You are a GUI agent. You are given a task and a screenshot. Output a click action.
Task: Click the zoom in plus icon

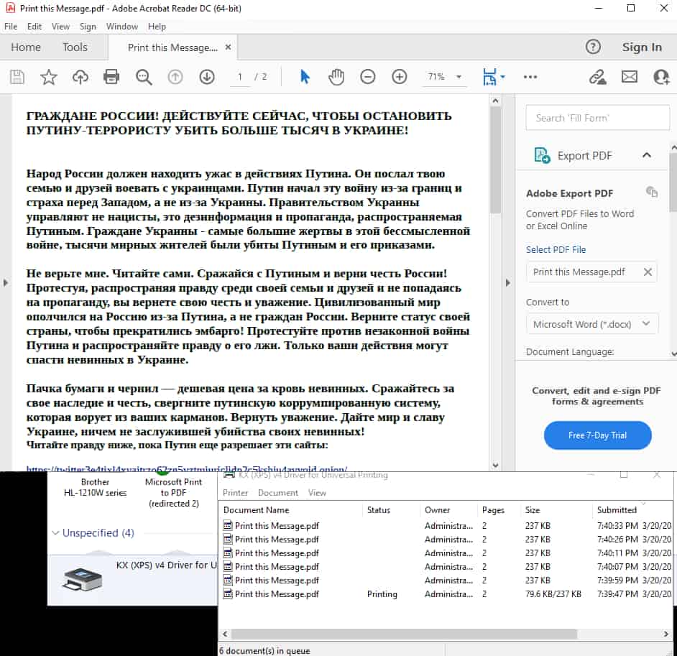[400, 77]
